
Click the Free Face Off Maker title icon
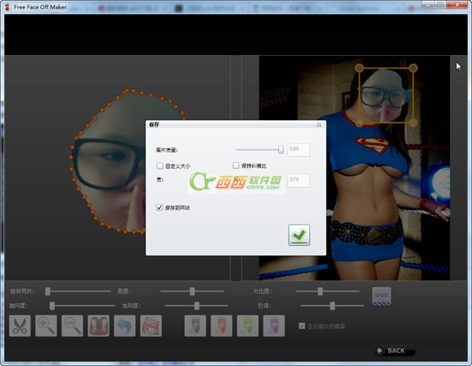[7, 7]
